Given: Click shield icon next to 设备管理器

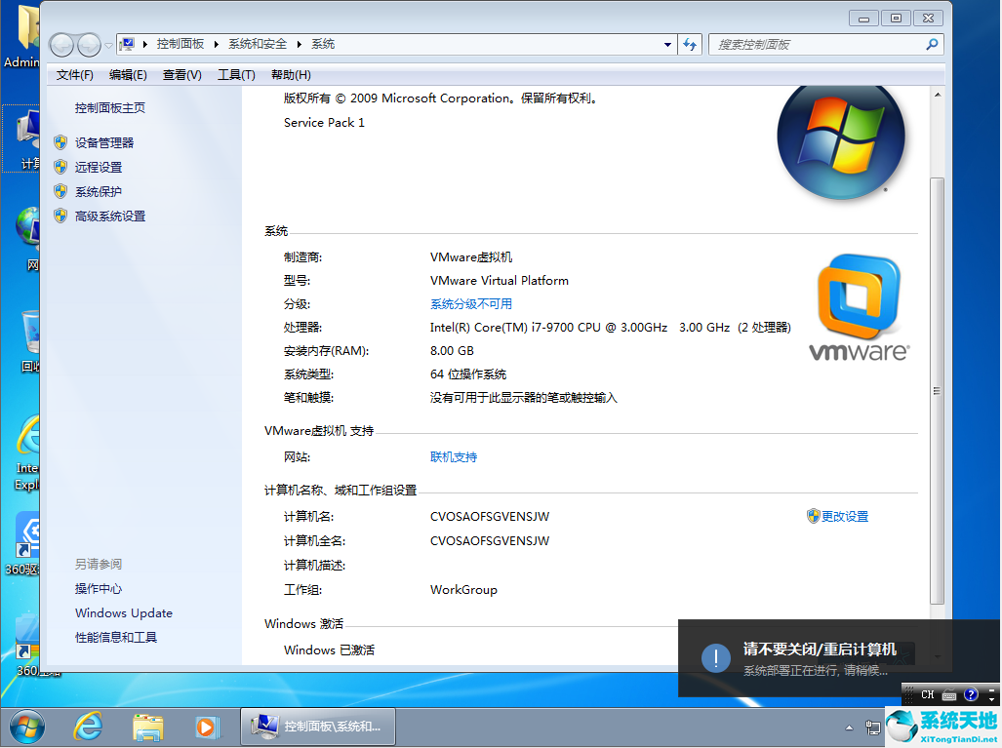Looking at the screenshot, I should [60, 142].
